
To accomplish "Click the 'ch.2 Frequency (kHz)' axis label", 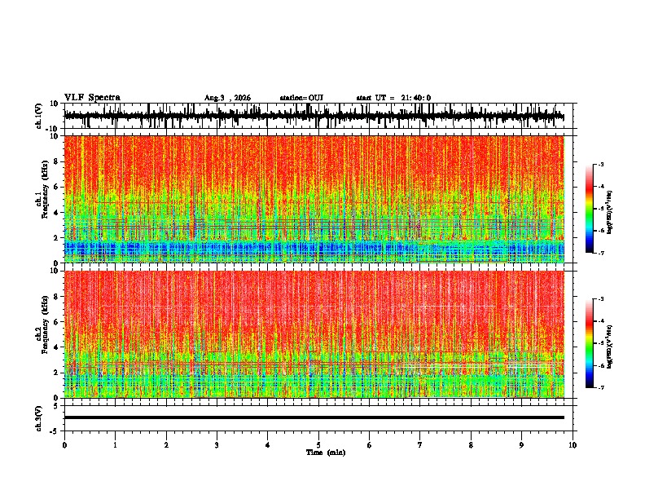I will coord(42,325).
